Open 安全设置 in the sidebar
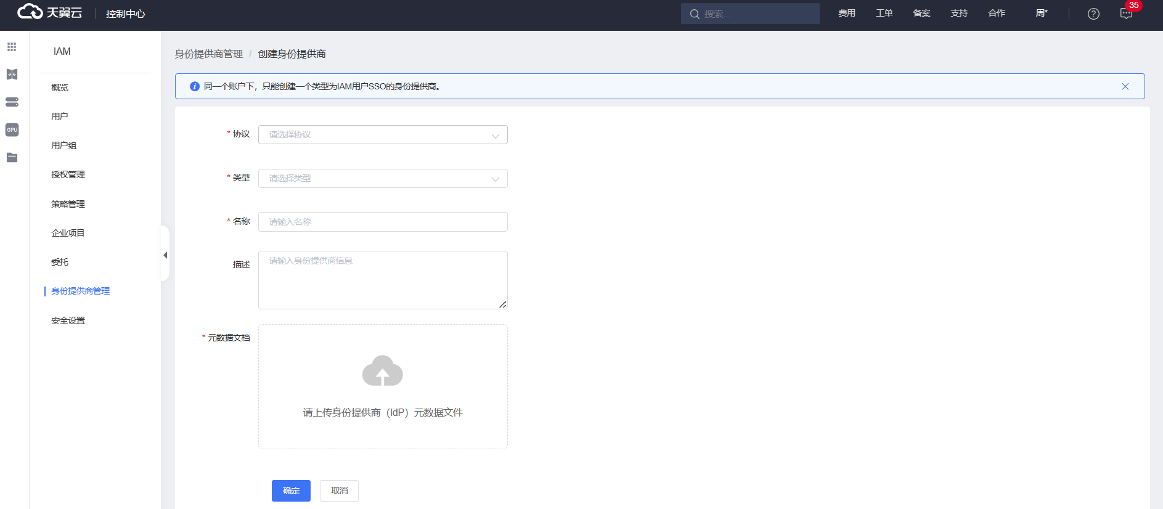The width and height of the screenshot is (1163, 509). (x=68, y=320)
